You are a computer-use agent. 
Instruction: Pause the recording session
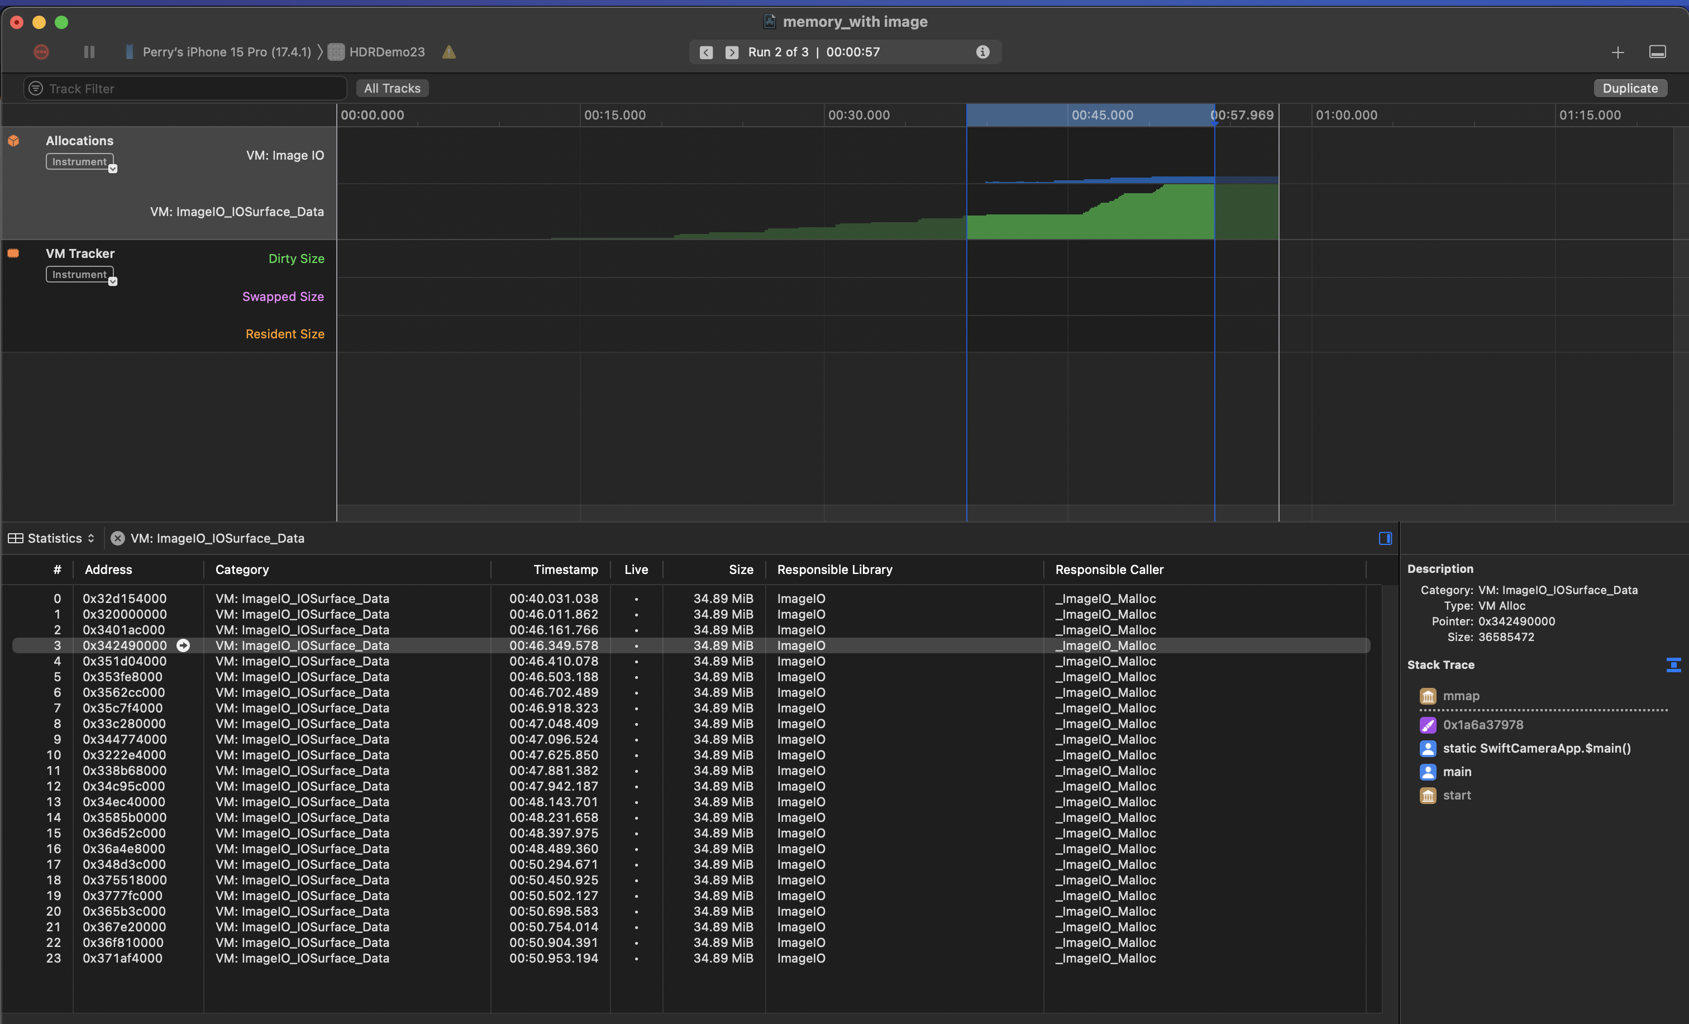pos(89,52)
